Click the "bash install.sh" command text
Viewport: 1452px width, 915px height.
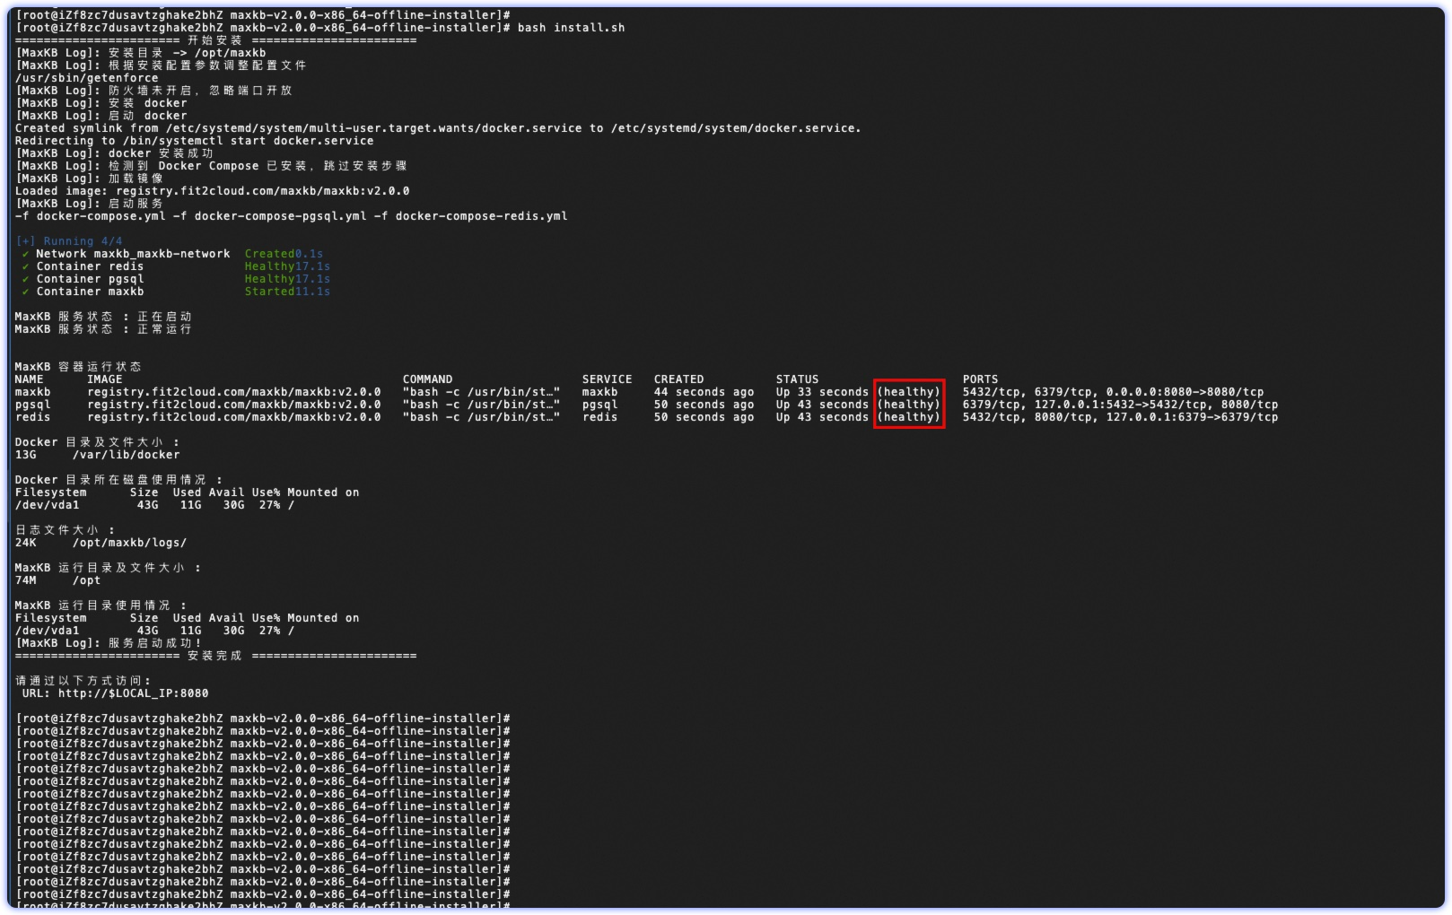point(571,28)
